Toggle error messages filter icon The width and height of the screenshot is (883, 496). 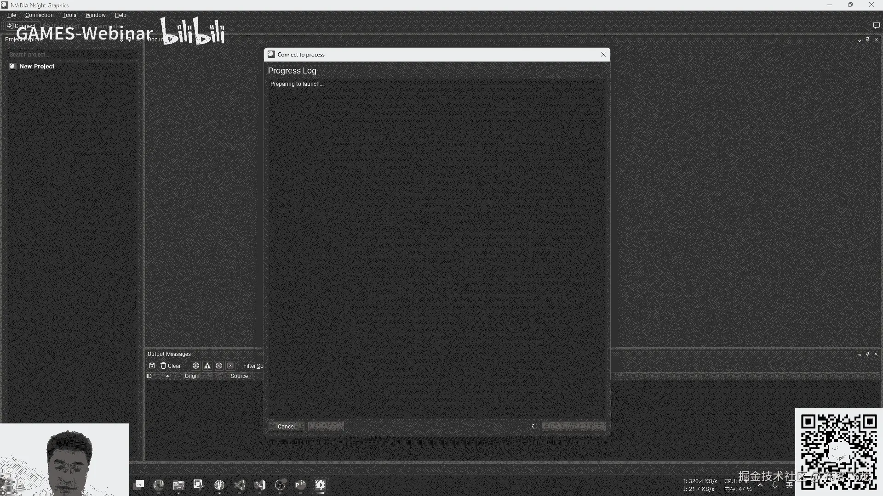coord(219,366)
